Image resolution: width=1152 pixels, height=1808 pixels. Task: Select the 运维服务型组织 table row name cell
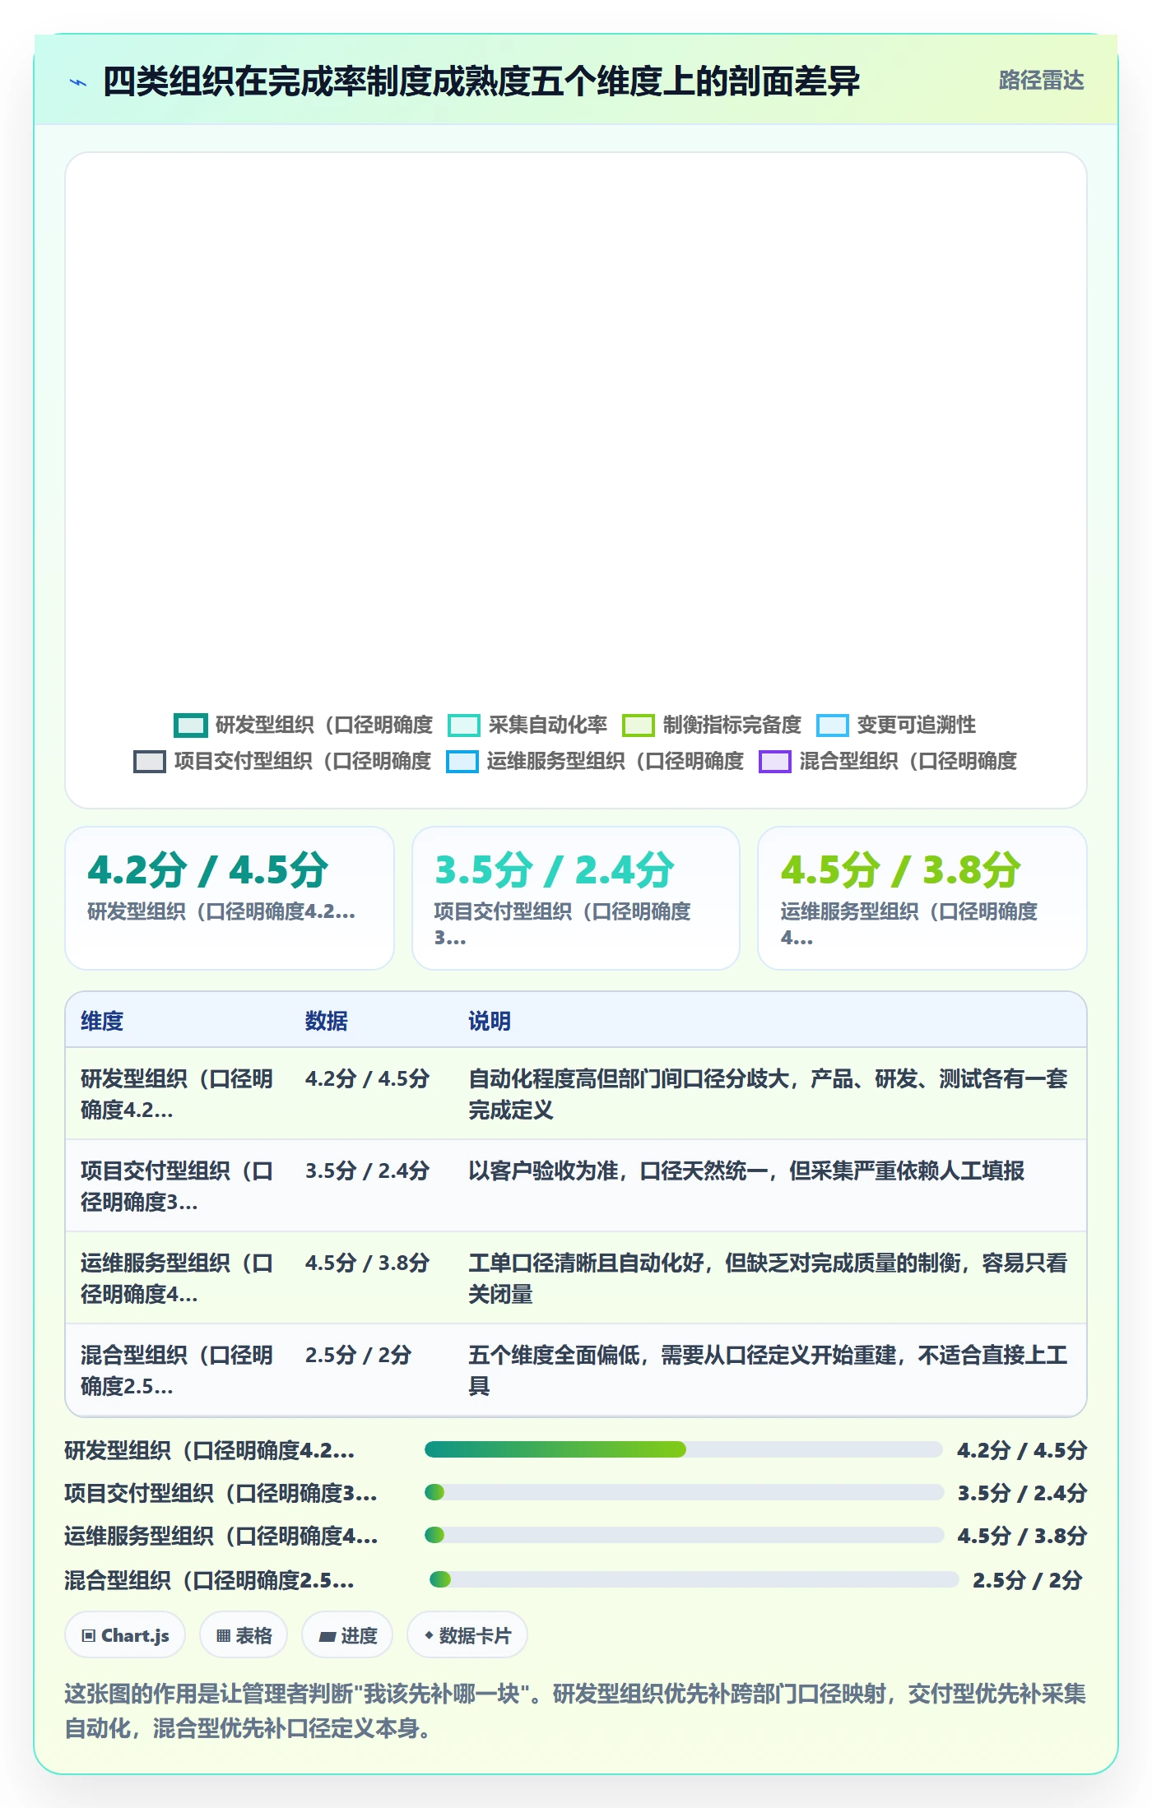pyautogui.click(x=178, y=1278)
